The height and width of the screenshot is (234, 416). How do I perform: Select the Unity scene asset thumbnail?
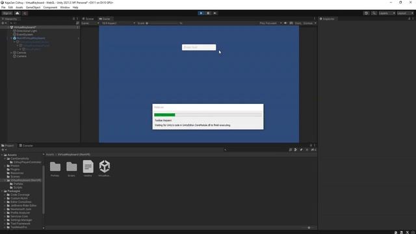click(x=104, y=168)
